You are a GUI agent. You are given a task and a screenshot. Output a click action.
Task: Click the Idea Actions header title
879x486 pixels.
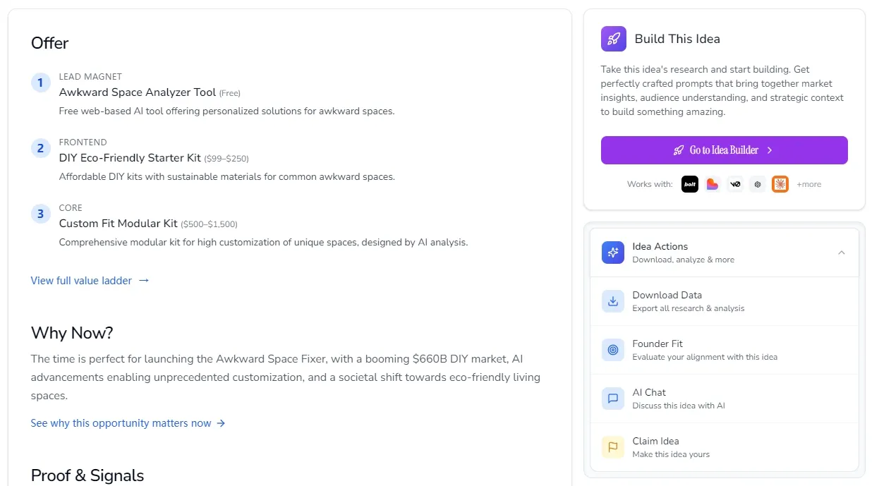660,246
